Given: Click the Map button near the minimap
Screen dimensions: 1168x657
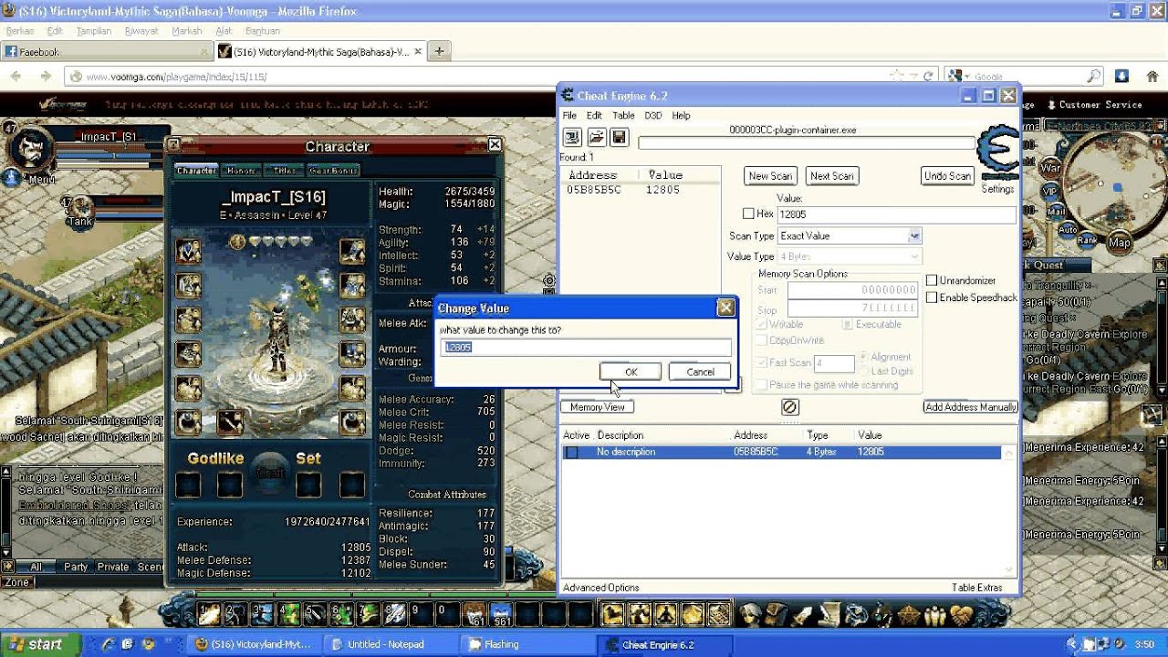Looking at the screenshot, I should [x=1119, y=241].
